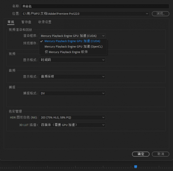Screen dimensions: 173x171
Task: Click the 视频渲染和回放 section header label
Action: pos(20,30)
